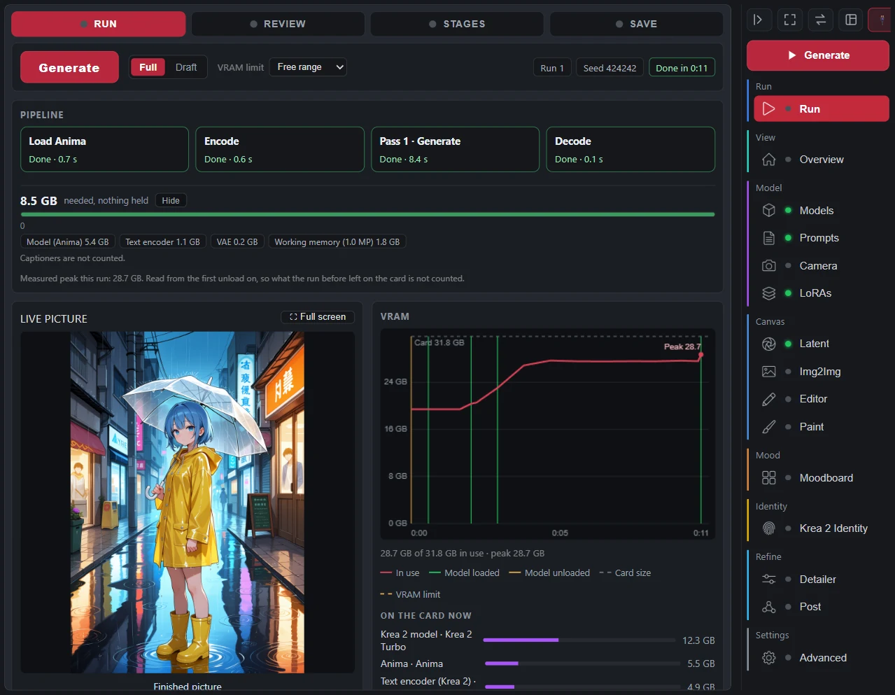Viewport: 895px width, 695px height.
Task: Click the 8.5 GB needed progress bar
Action: [367, 214]
